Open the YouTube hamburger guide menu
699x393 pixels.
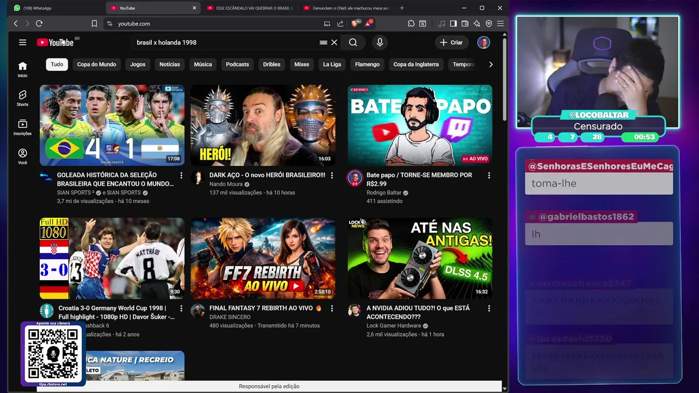[x=22, y=42]
